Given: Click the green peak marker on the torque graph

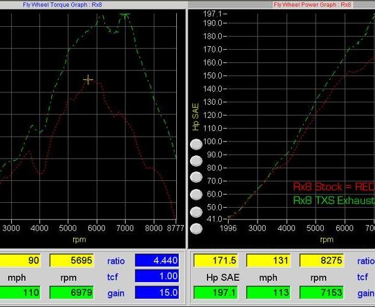Looking at the screenshot, I should [125, 16].
